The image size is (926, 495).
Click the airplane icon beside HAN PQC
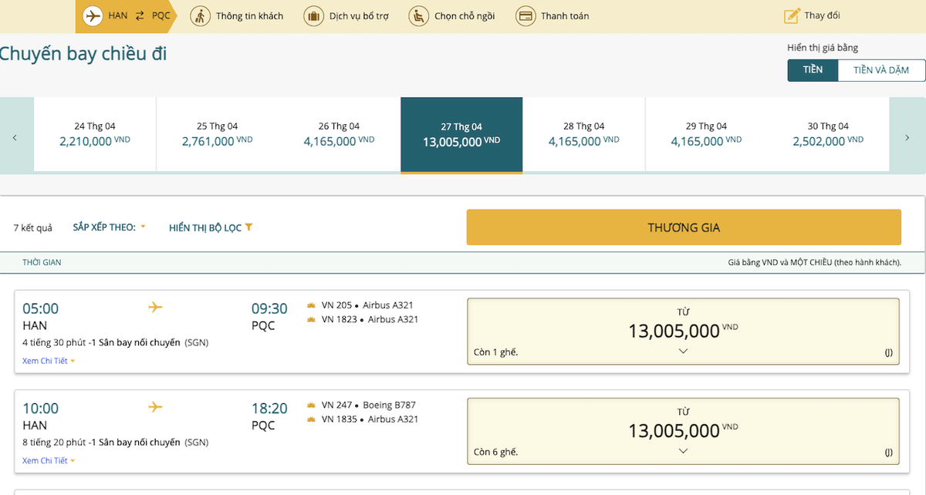(x=93, y=15)
